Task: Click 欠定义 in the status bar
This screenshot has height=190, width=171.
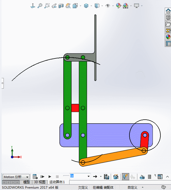Action: click(83, 188)
